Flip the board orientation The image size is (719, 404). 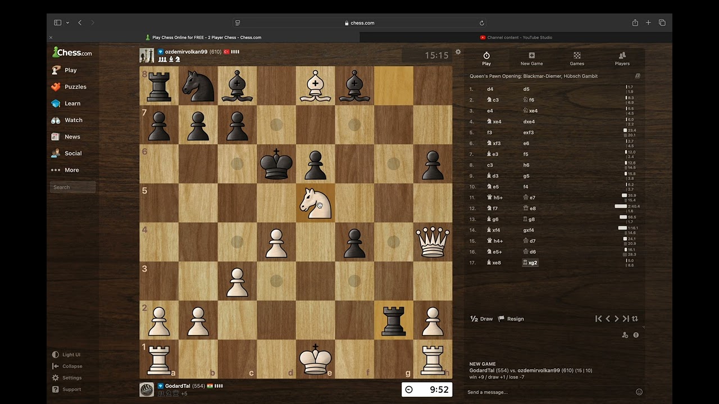coord(635,319)
